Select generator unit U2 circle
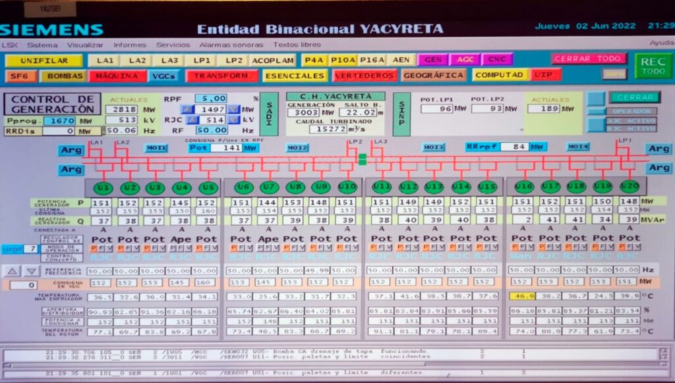 130,188
